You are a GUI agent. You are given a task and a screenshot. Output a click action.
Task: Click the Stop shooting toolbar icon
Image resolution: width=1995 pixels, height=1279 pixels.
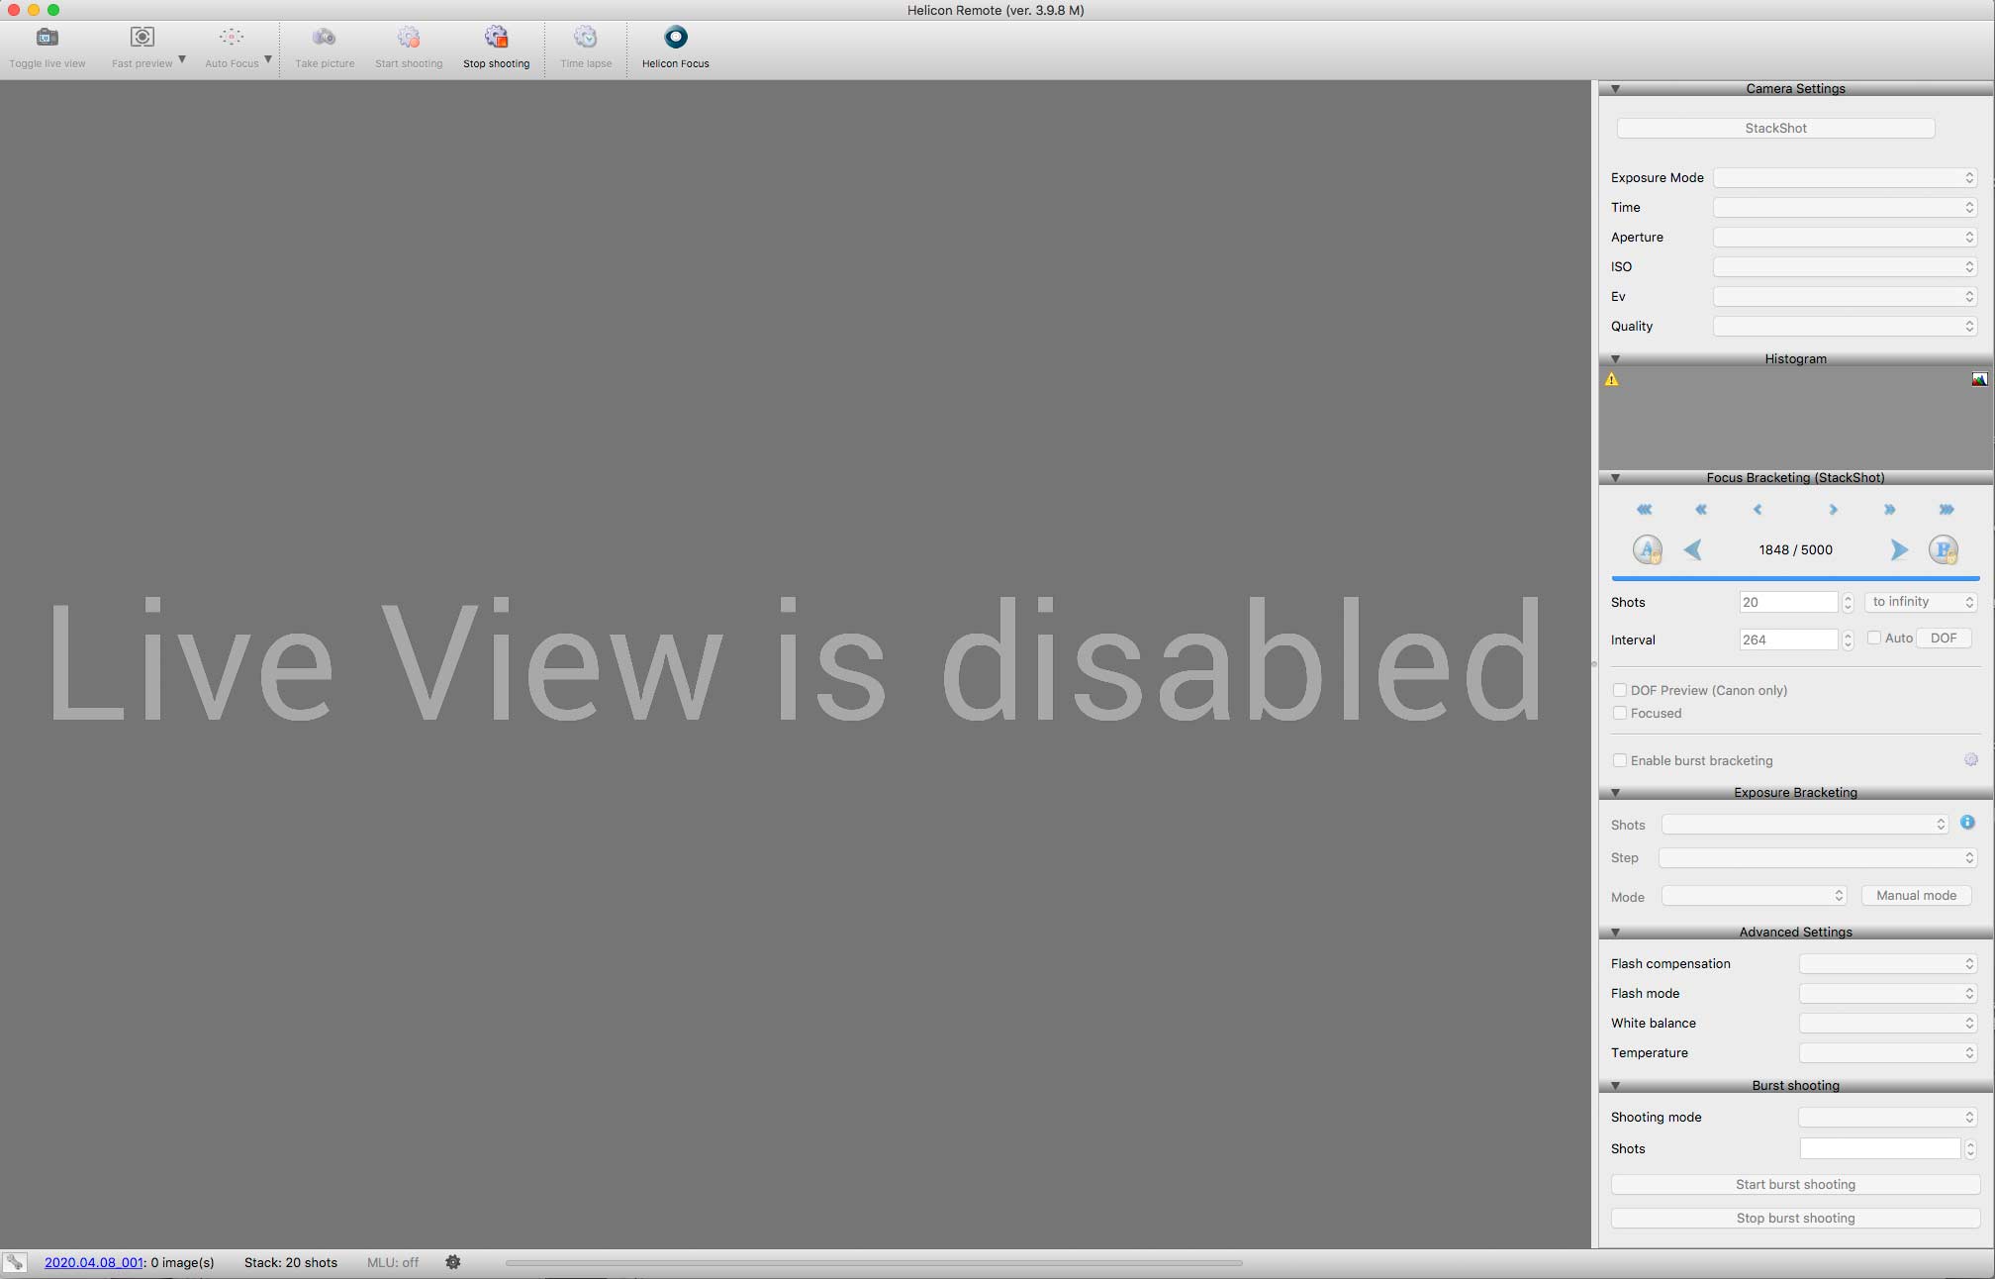click(x=496, y=38)
